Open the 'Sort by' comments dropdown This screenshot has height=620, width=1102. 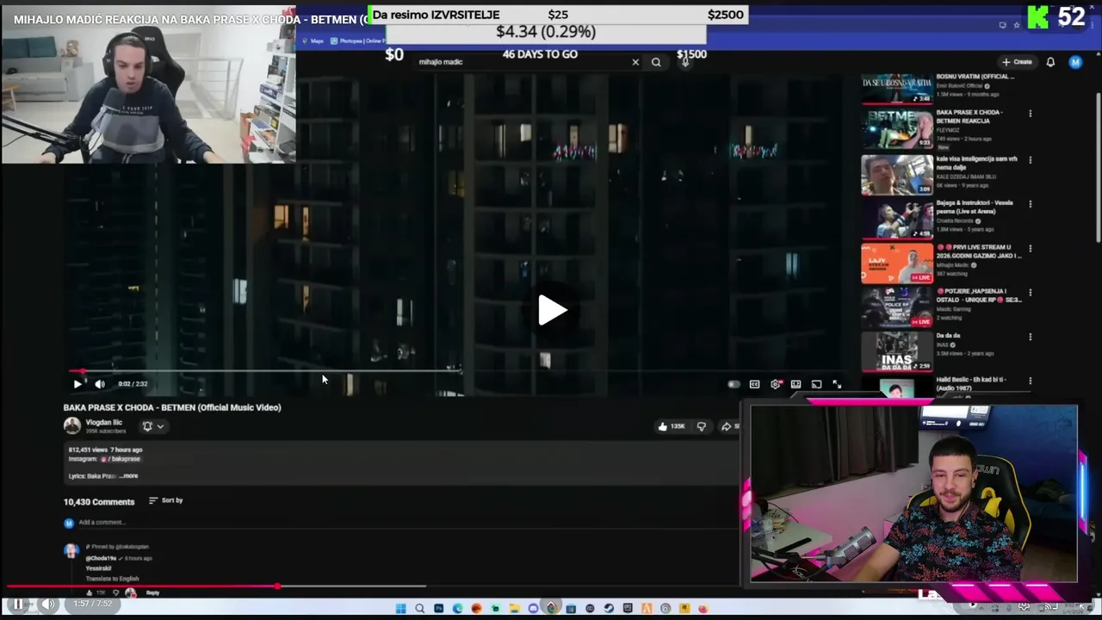pos(165,500)
